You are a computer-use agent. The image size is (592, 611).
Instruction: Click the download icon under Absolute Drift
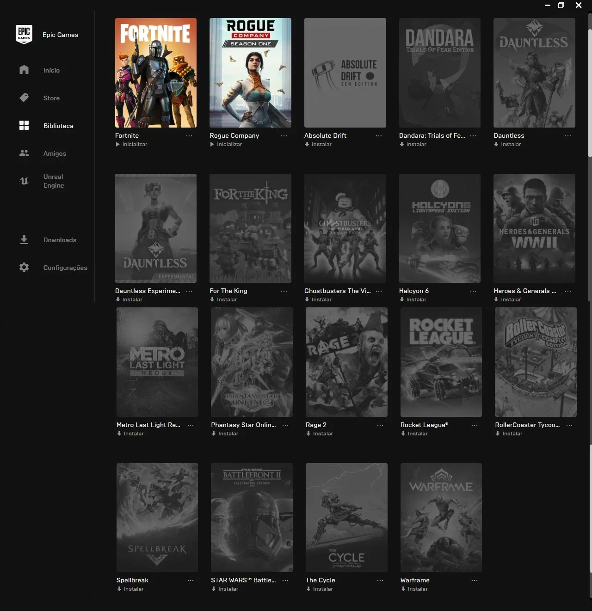coord(307,144)
